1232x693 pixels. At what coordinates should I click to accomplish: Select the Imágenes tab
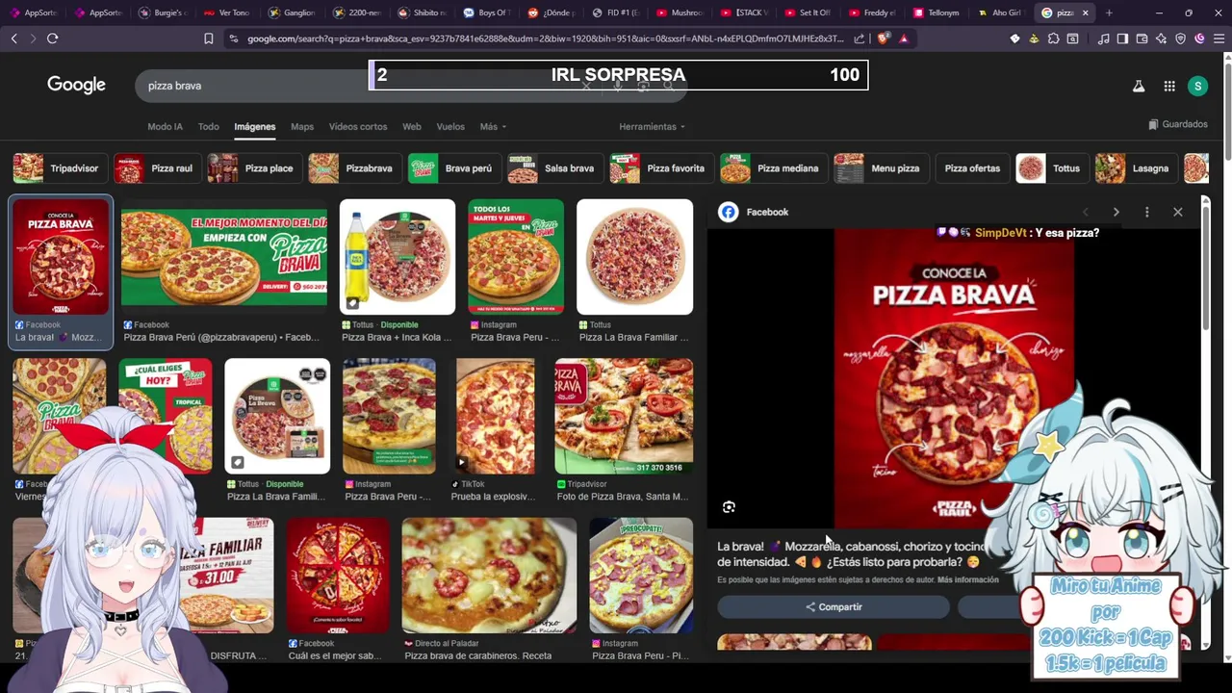coord(255,126)
